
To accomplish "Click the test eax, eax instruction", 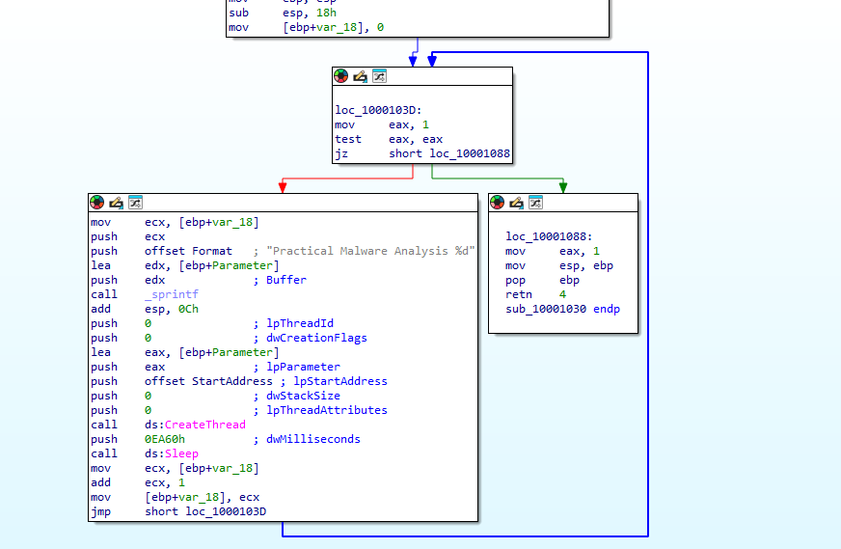I will [389, 139].
